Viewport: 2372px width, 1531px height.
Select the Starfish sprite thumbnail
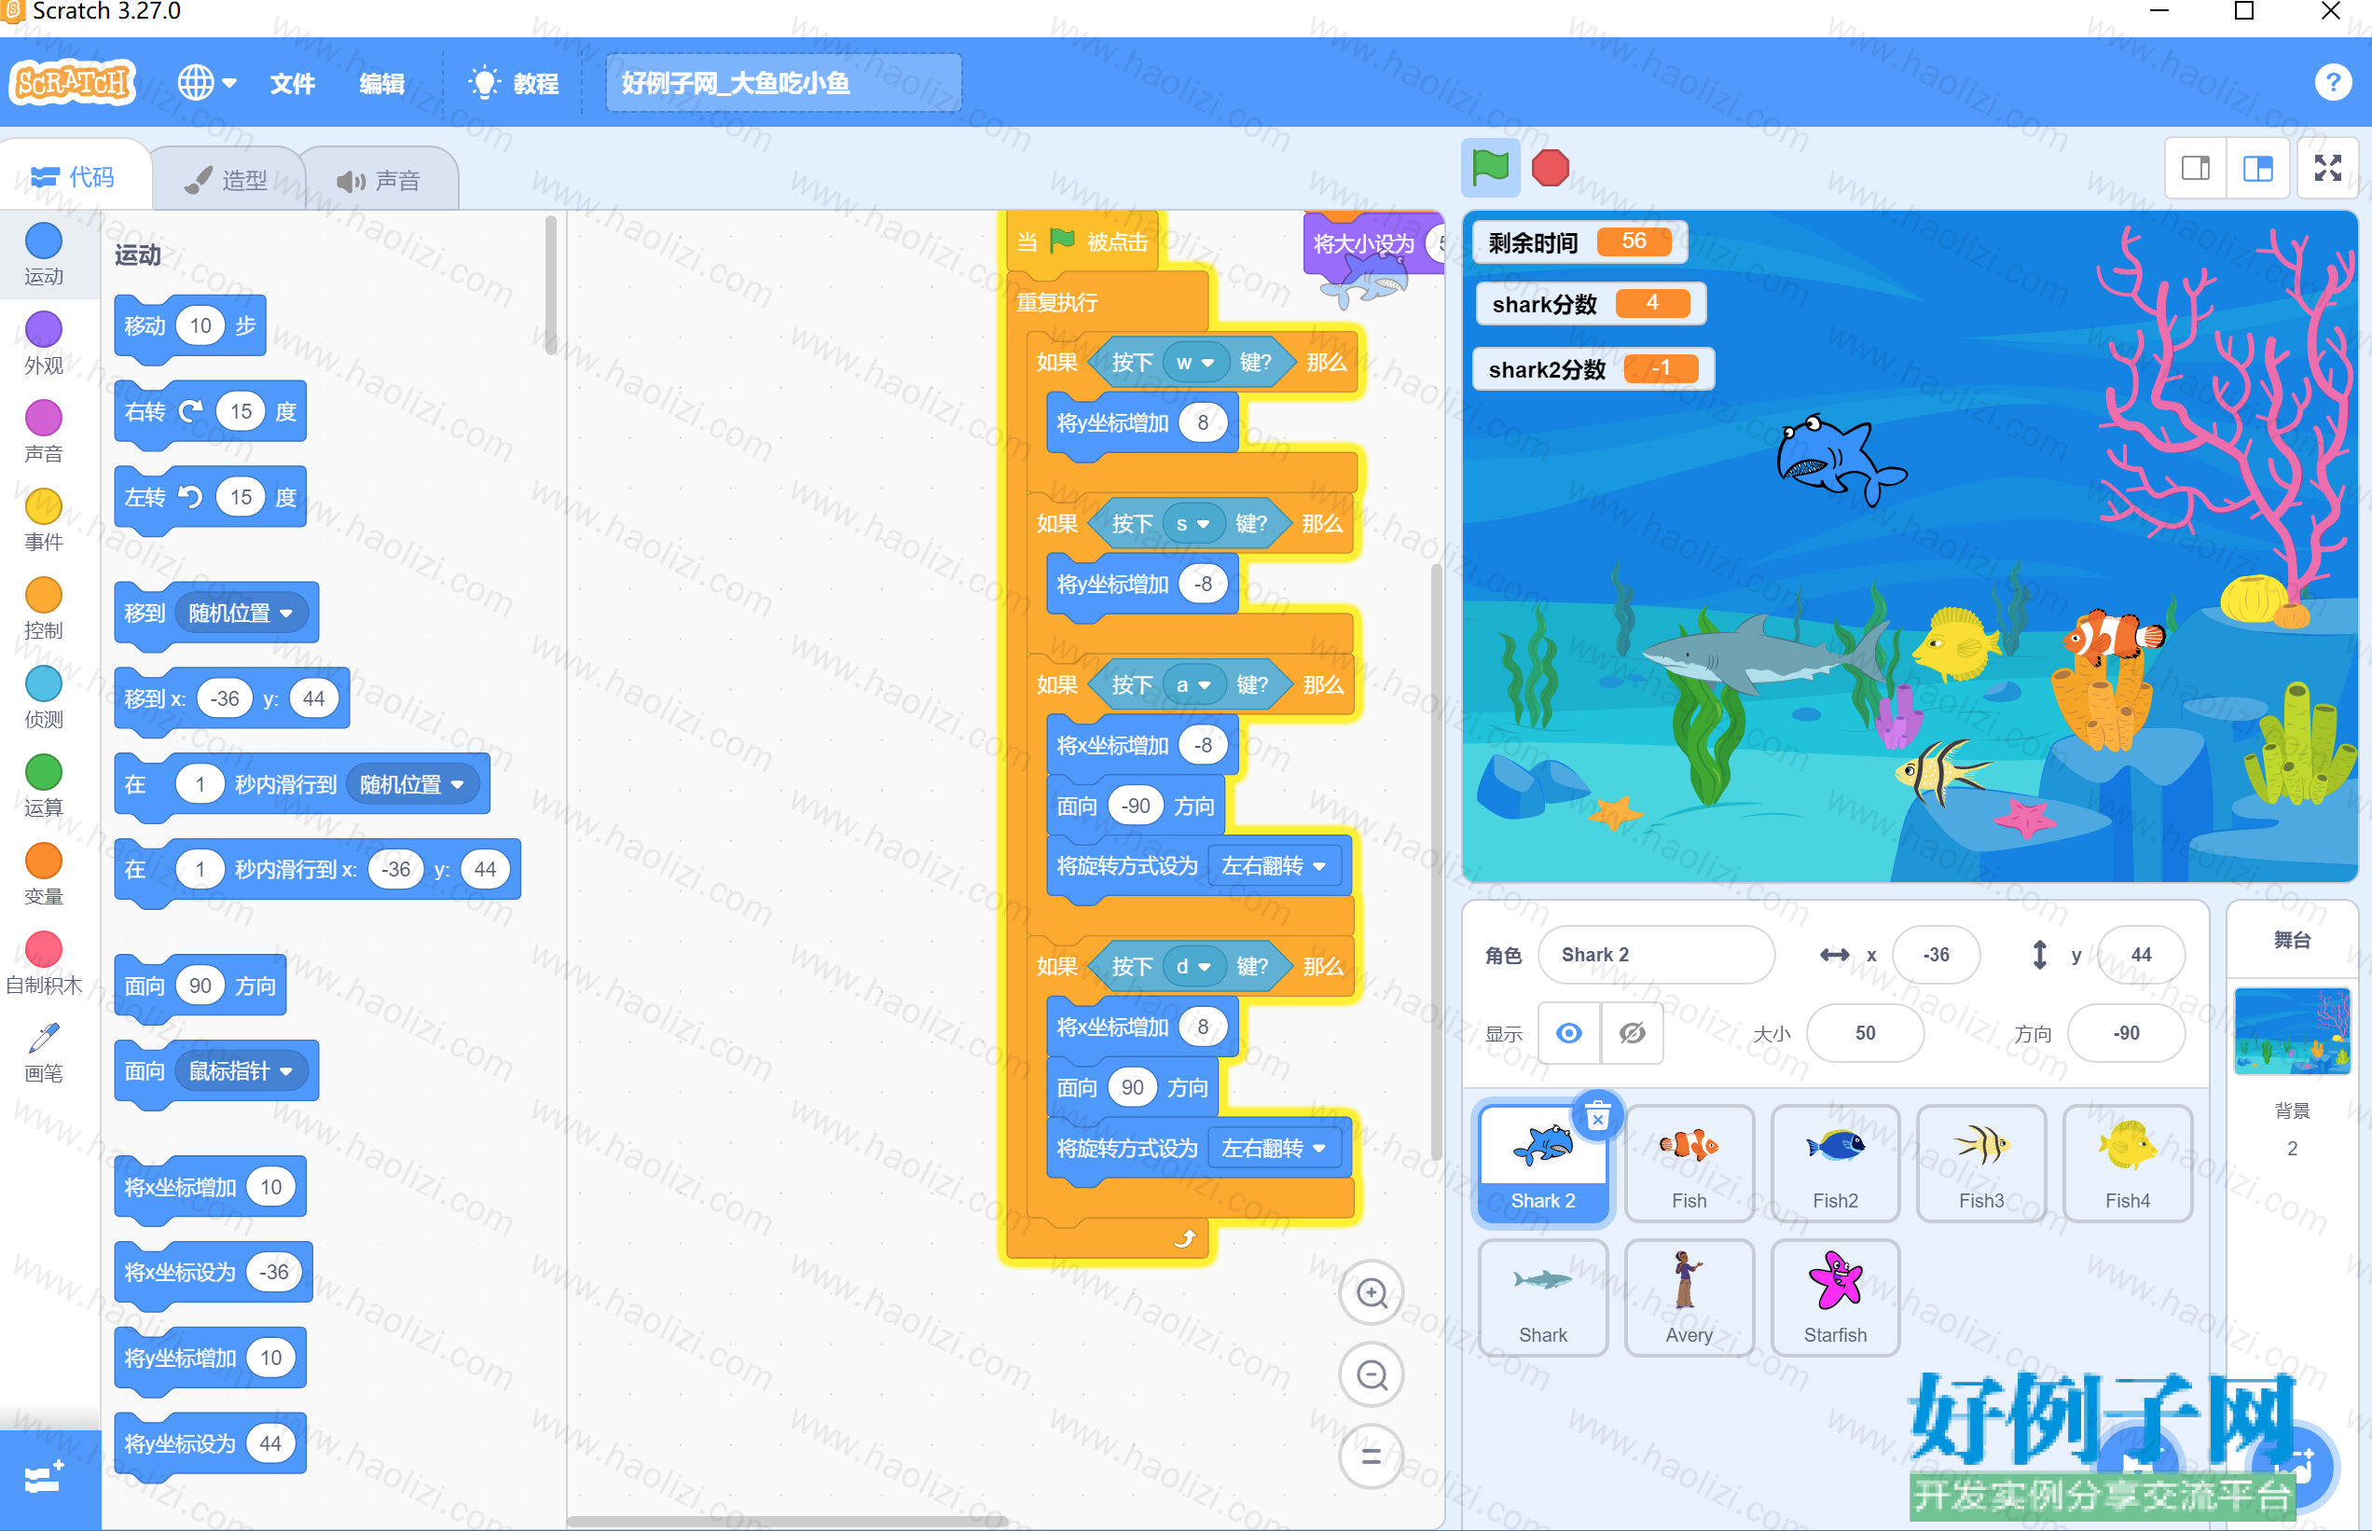pyautogui.click(x=1834, y=1297)
